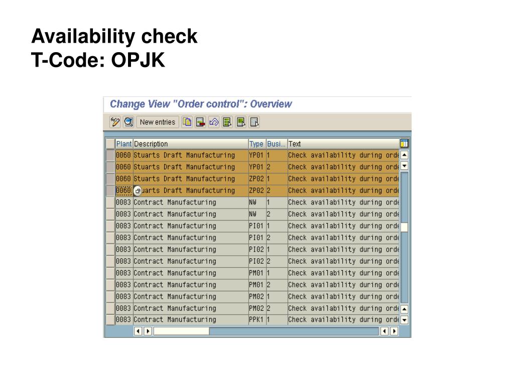
Task: Click the PM02 Type cell in Busi 2 row
Action: pyautogui.click(x=257, y=308)
